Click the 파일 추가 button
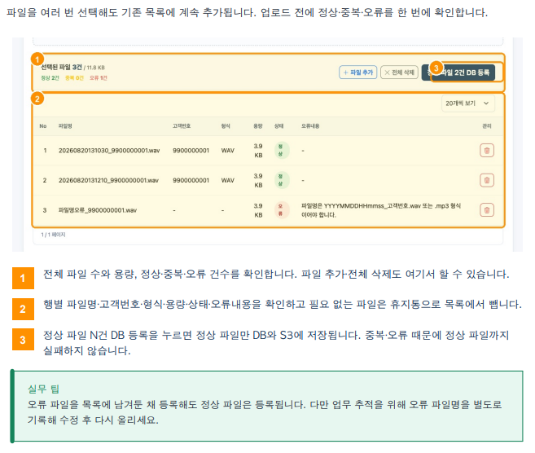This screenshot has height=453, width=535. [x=358, y=73]
